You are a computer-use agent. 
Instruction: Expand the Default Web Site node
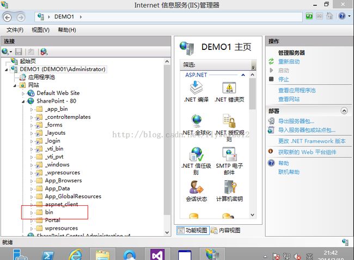[x=23, y=93]
